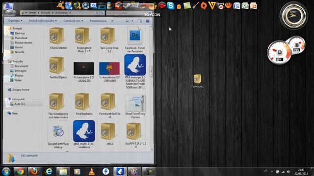Launch Firefox from taskbar
This screenshot has height=176, width=314.
pyautogui.click(x=34, y=172)
